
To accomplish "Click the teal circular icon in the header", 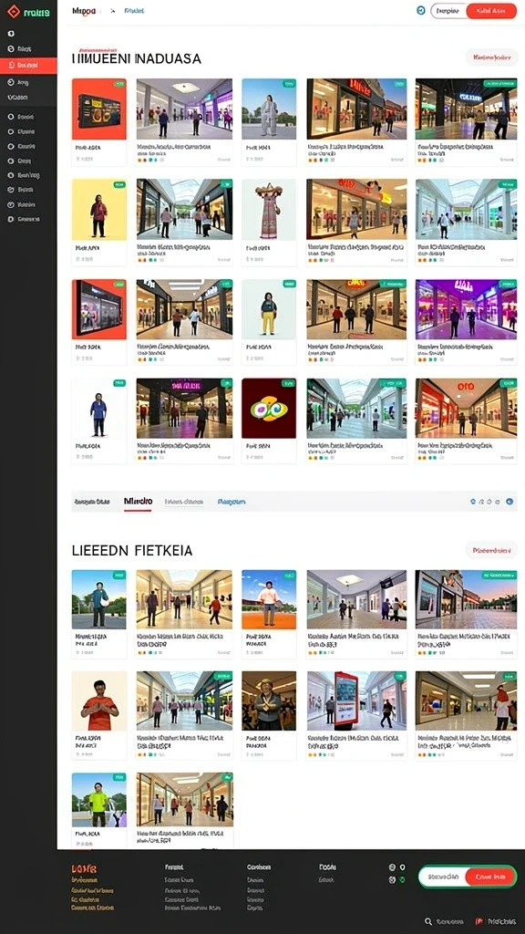I will click(421, 11).
